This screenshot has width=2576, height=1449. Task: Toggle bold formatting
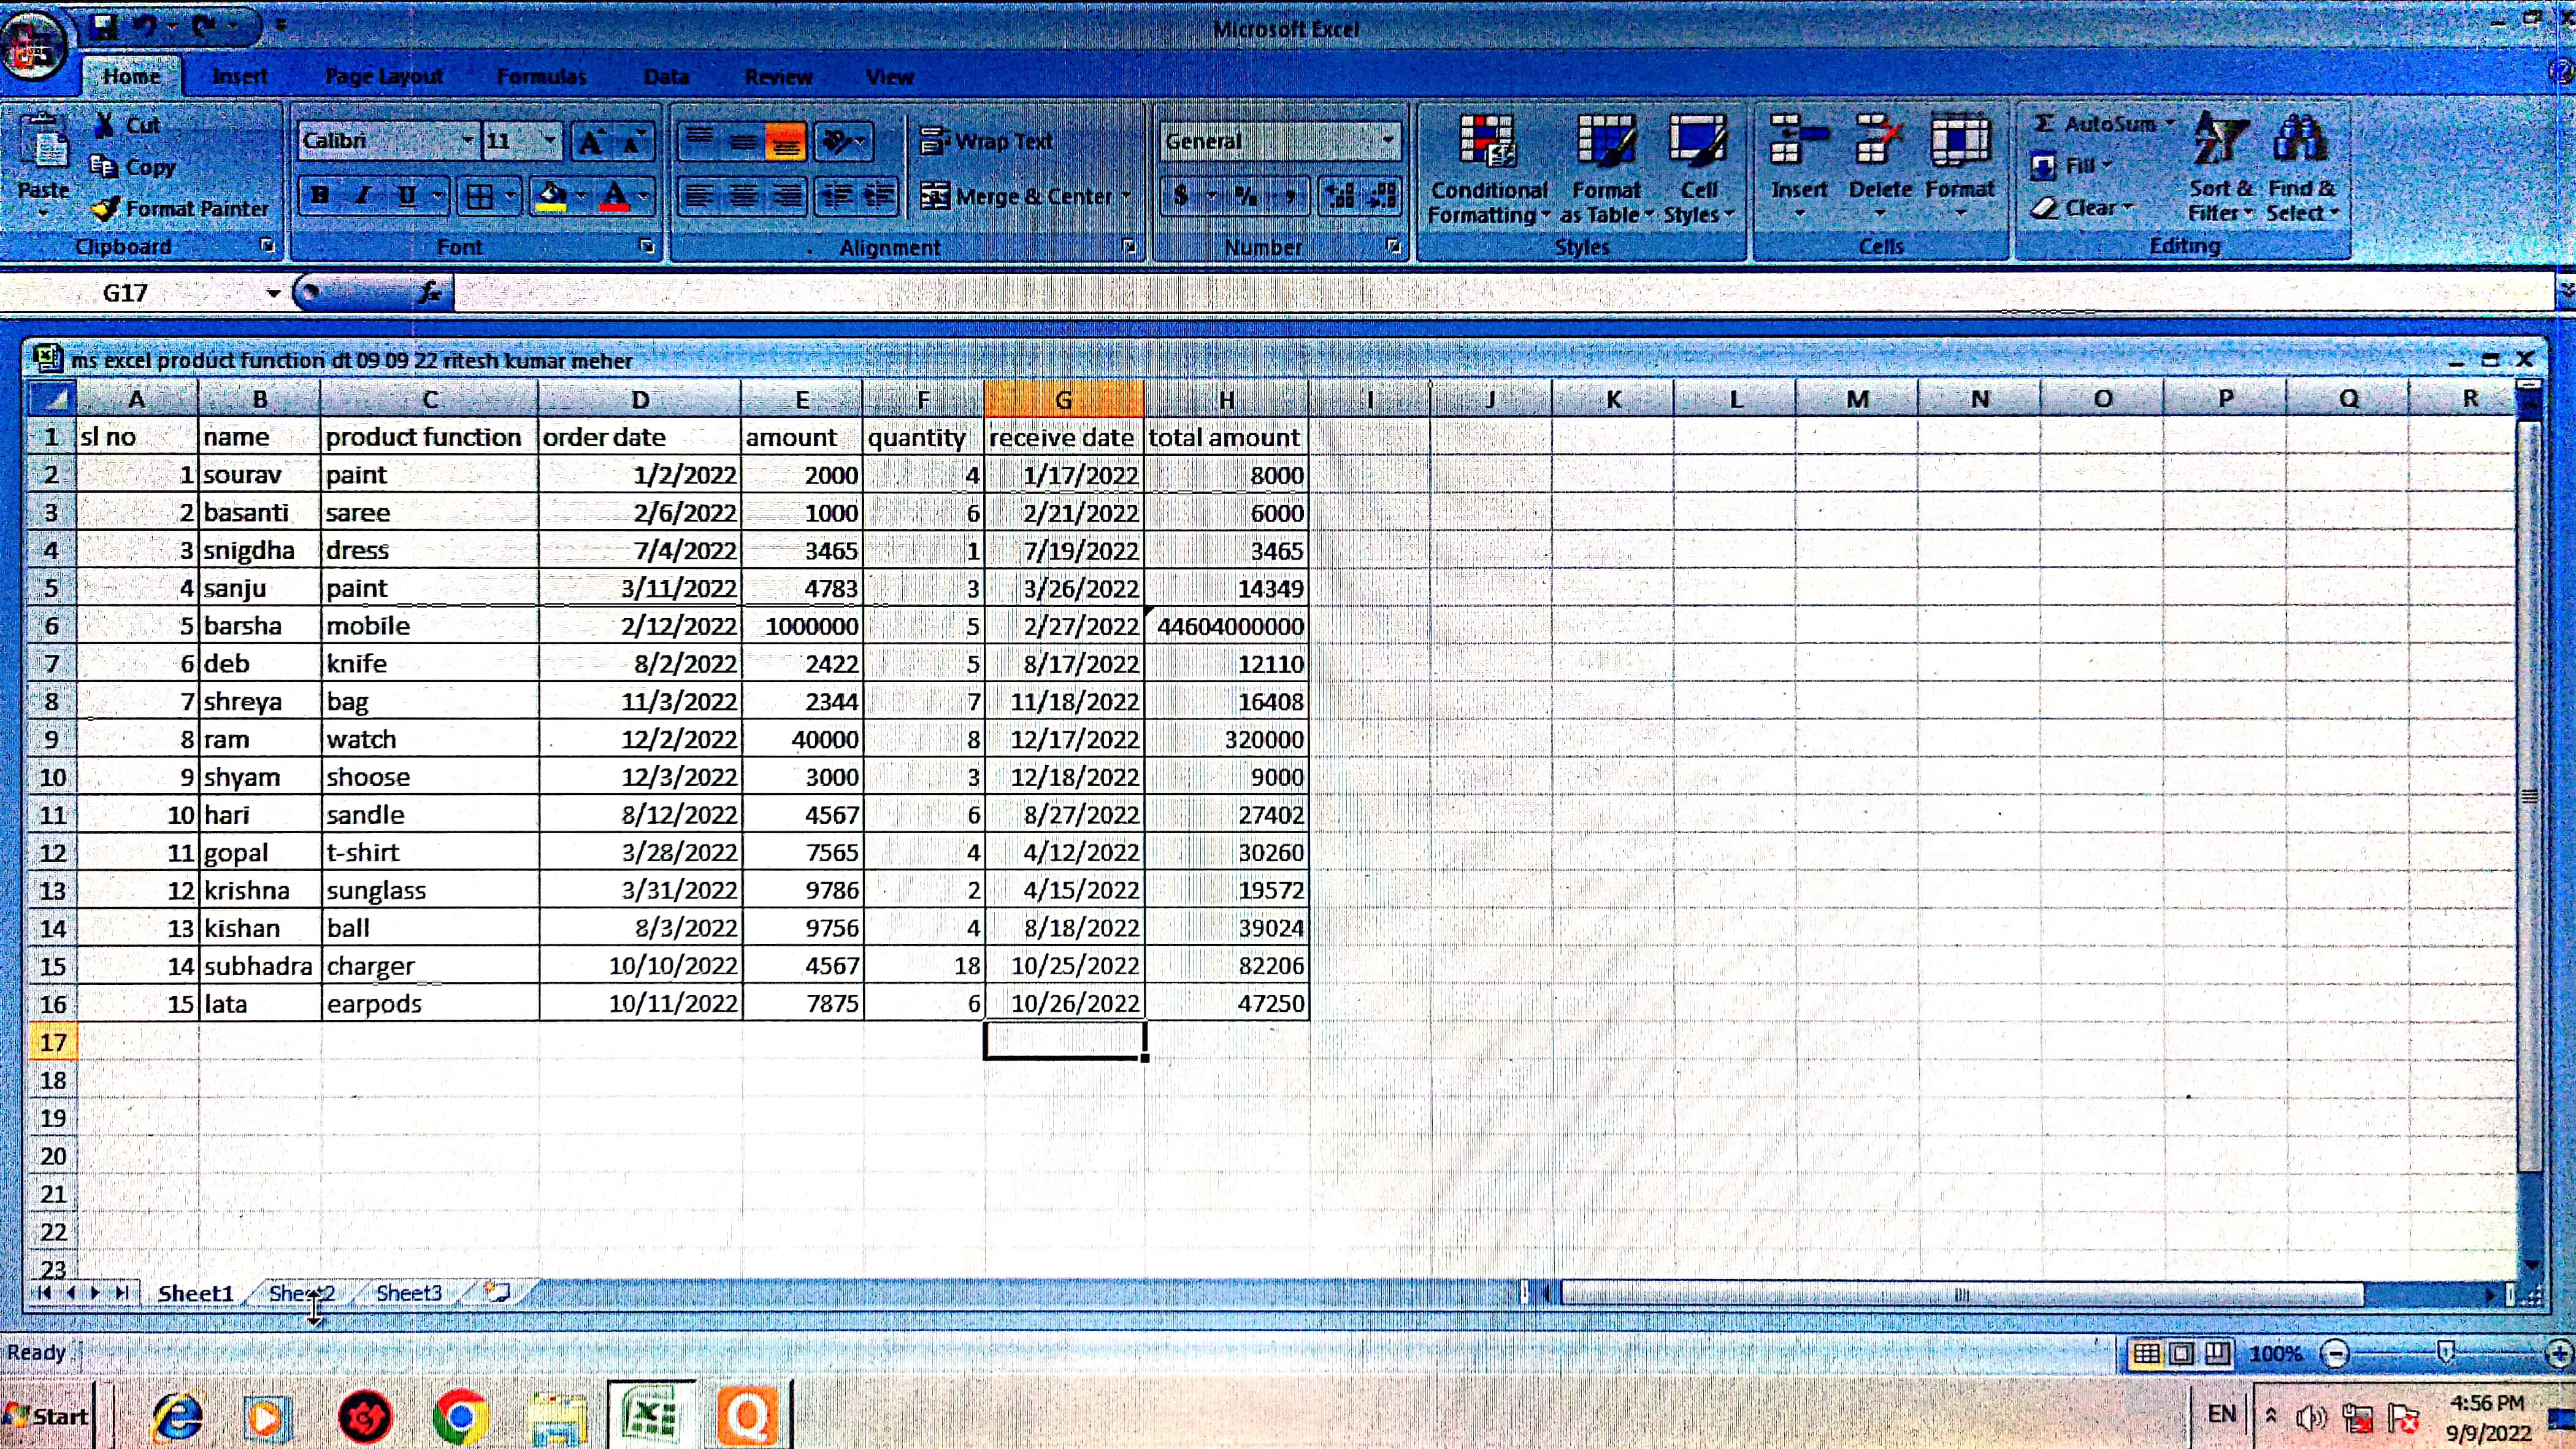pos(320,196)
